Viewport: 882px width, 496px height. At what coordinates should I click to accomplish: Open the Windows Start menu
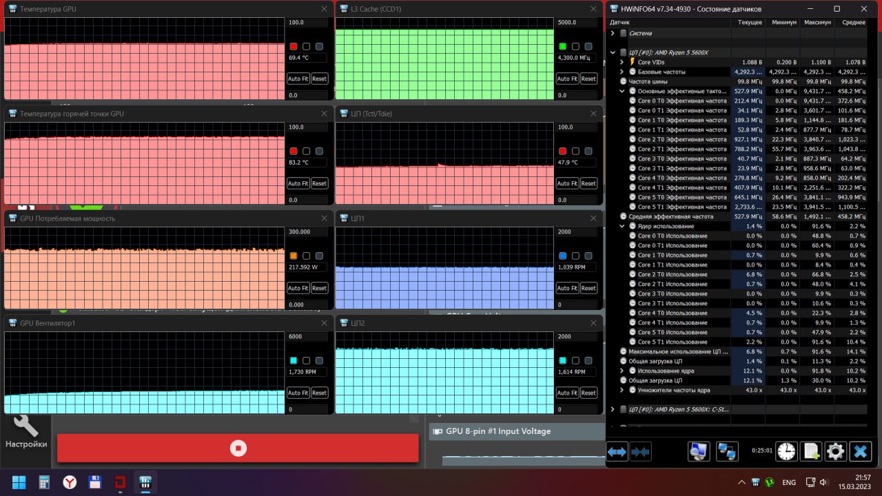click(x=19, y=482)
